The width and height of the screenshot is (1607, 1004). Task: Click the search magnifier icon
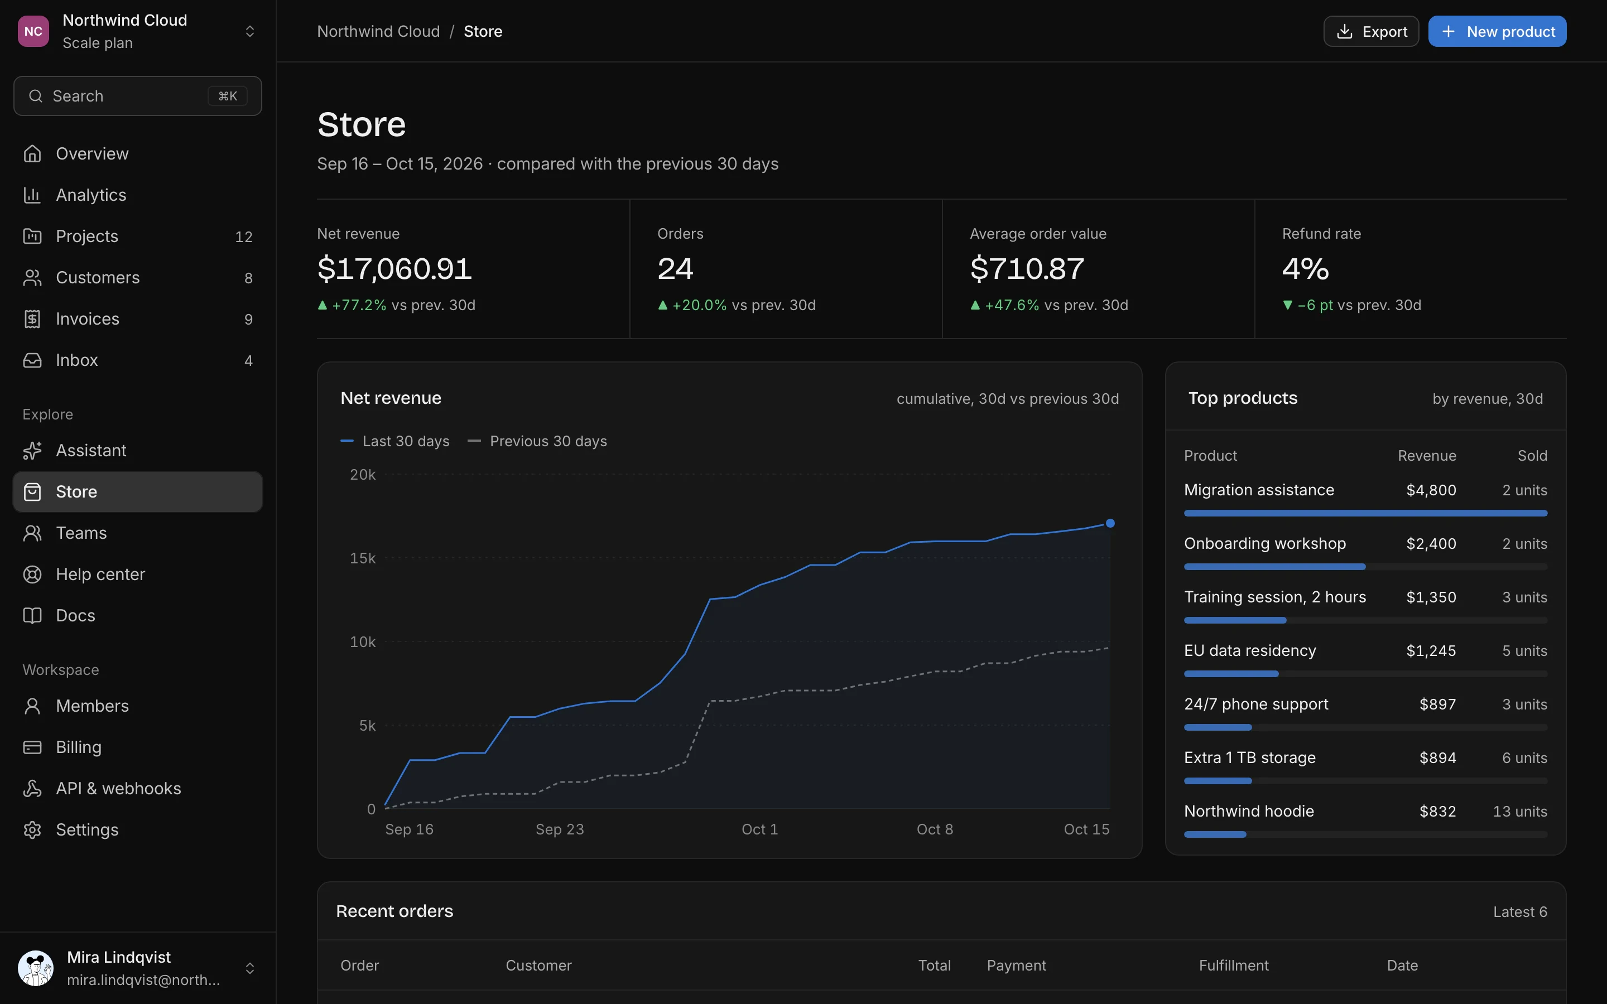pos(36,96)
